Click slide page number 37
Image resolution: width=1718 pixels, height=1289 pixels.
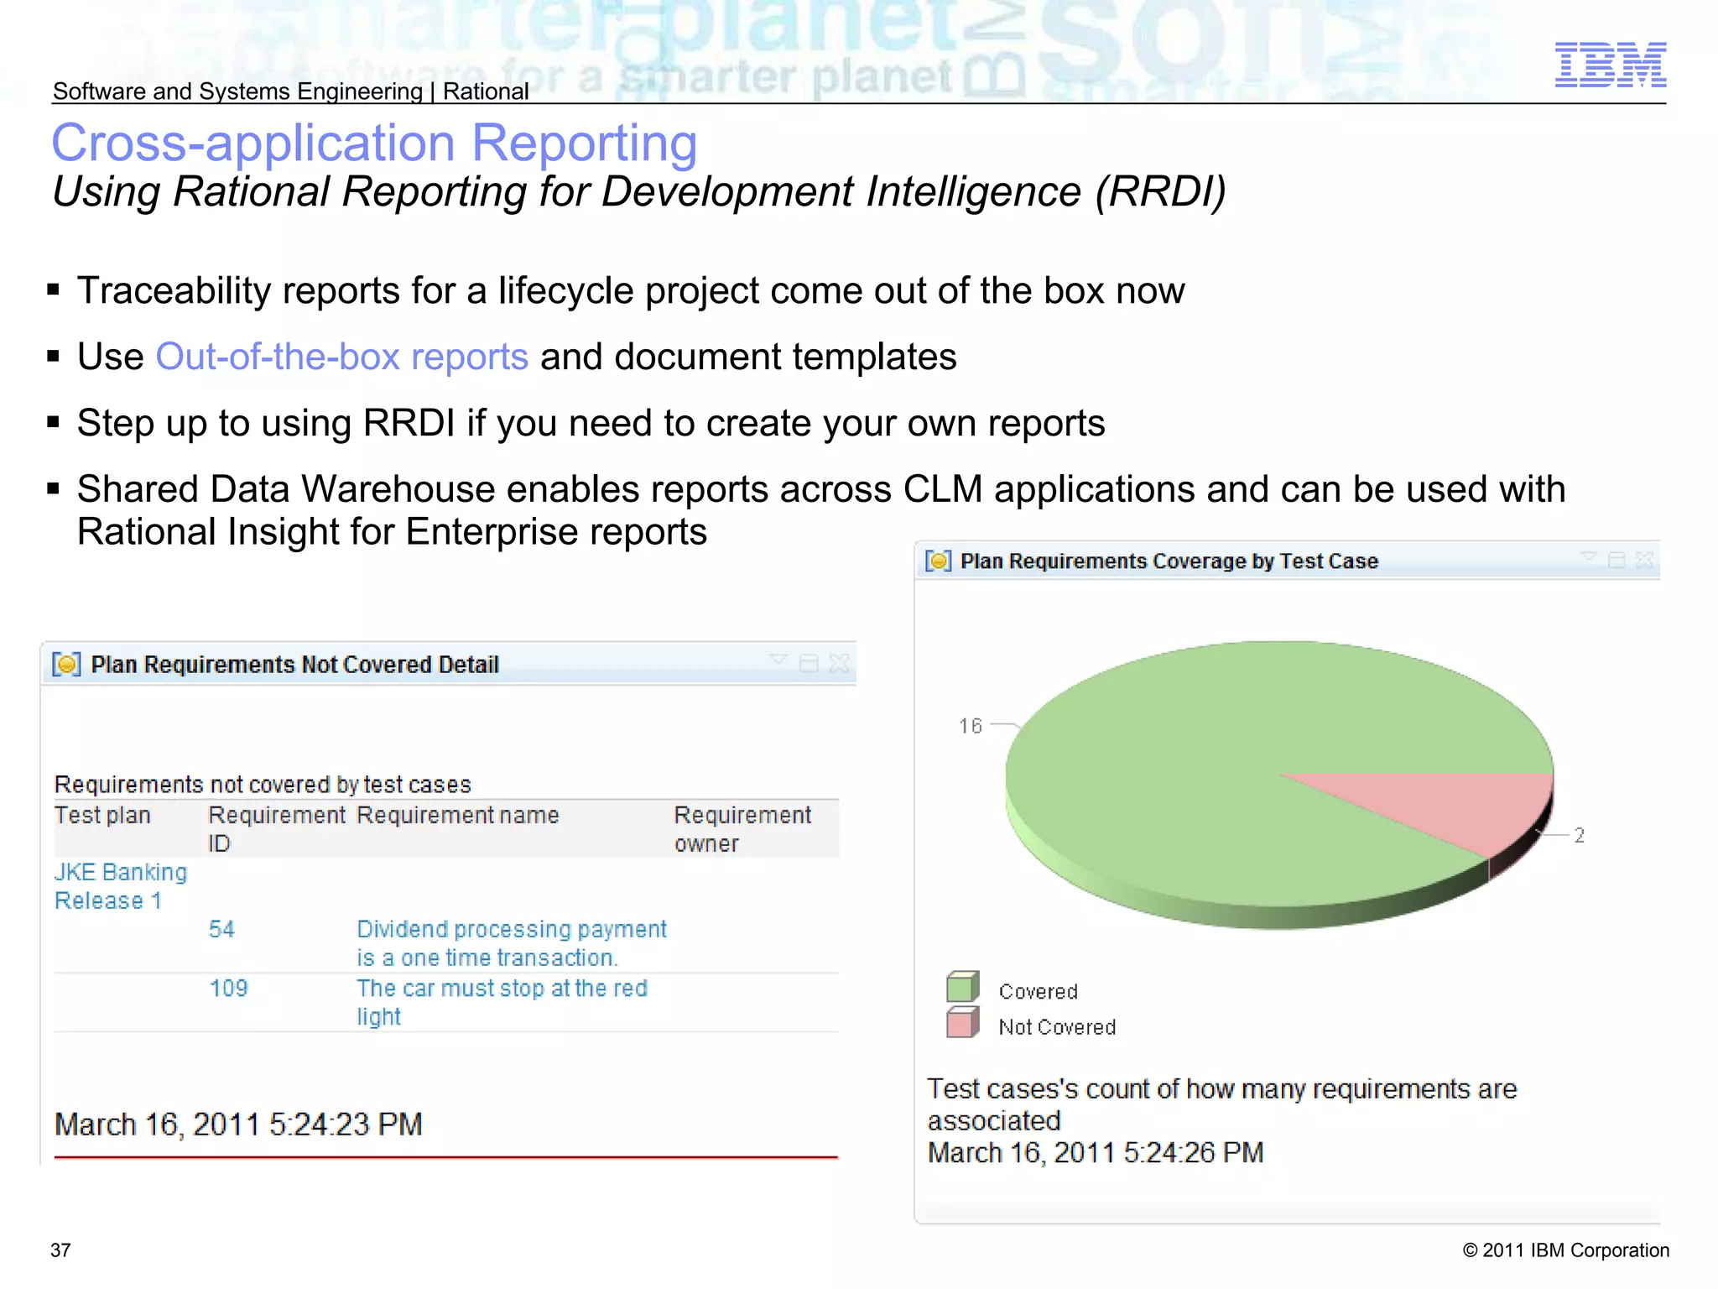click(x=60, y=1250)
